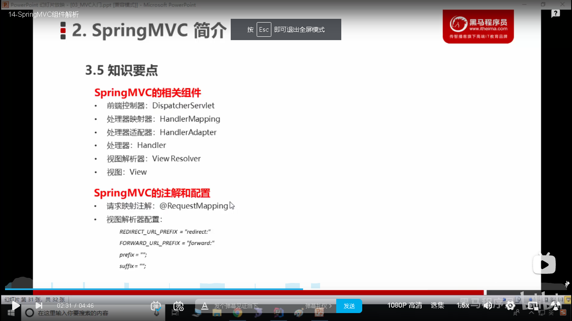Click the 发送 send button

click(349, 306)
